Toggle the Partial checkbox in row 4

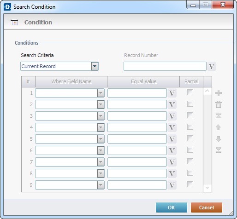coord(190,127)
